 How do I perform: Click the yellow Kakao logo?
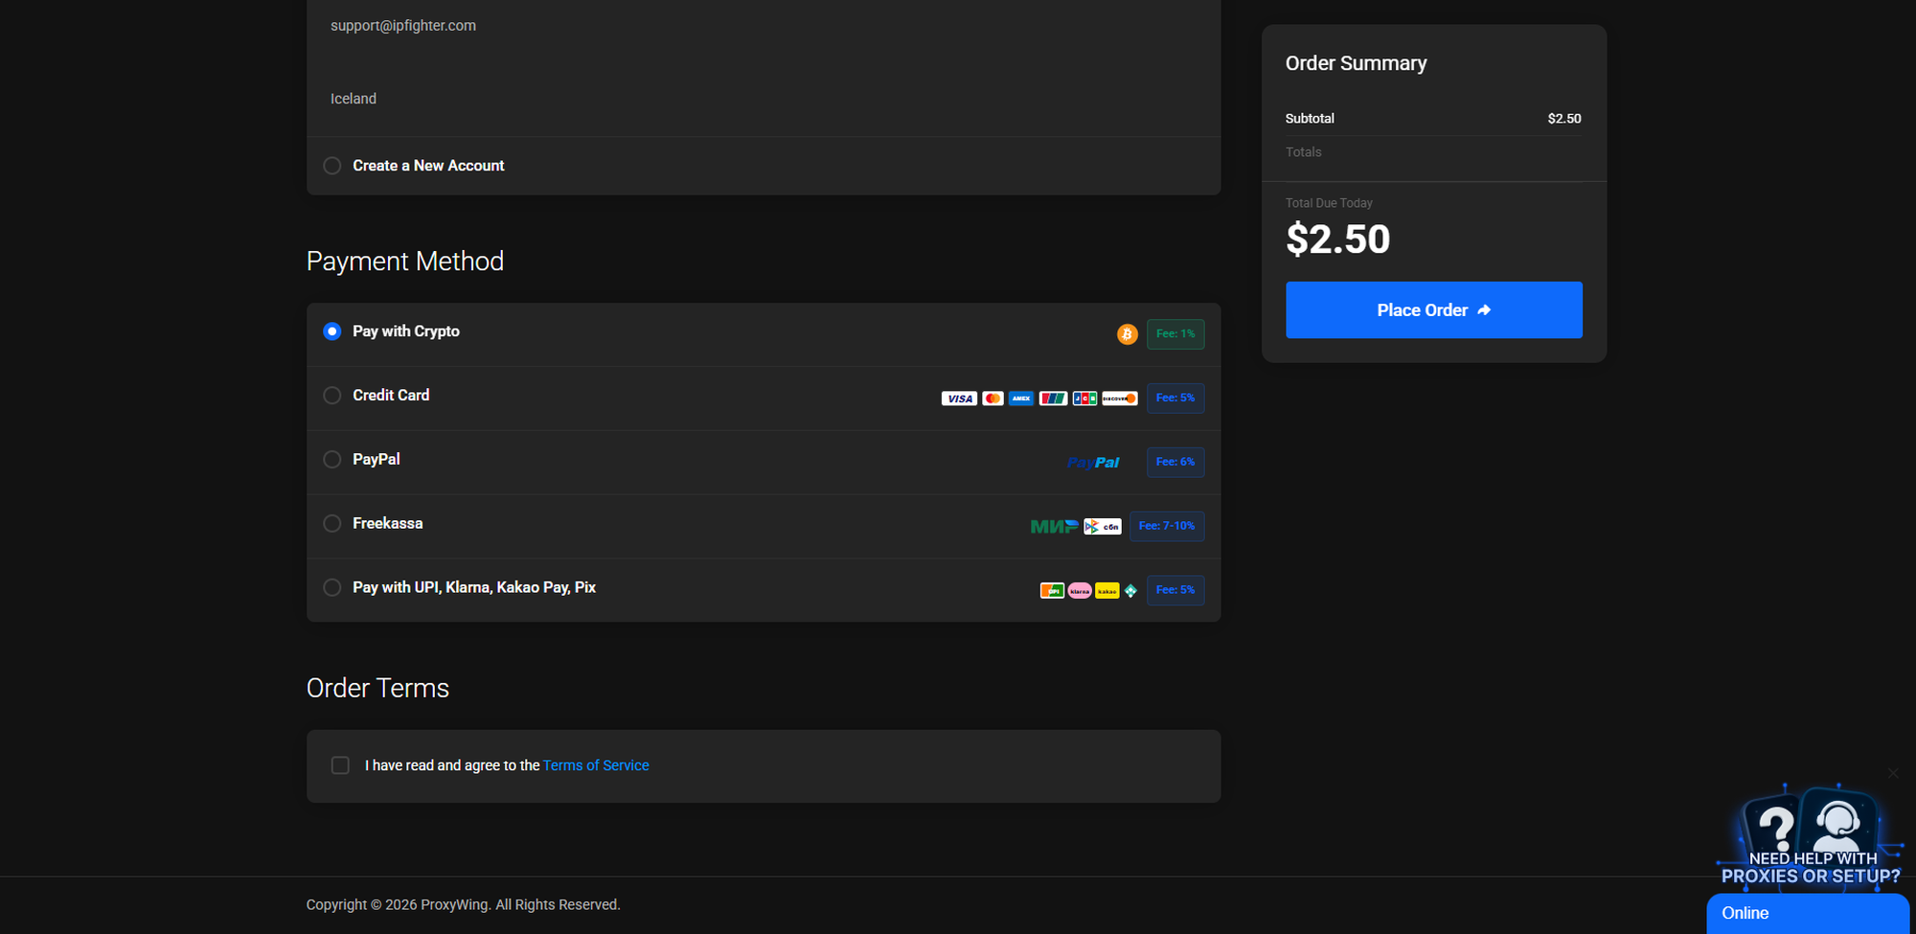click(1107, 591)
